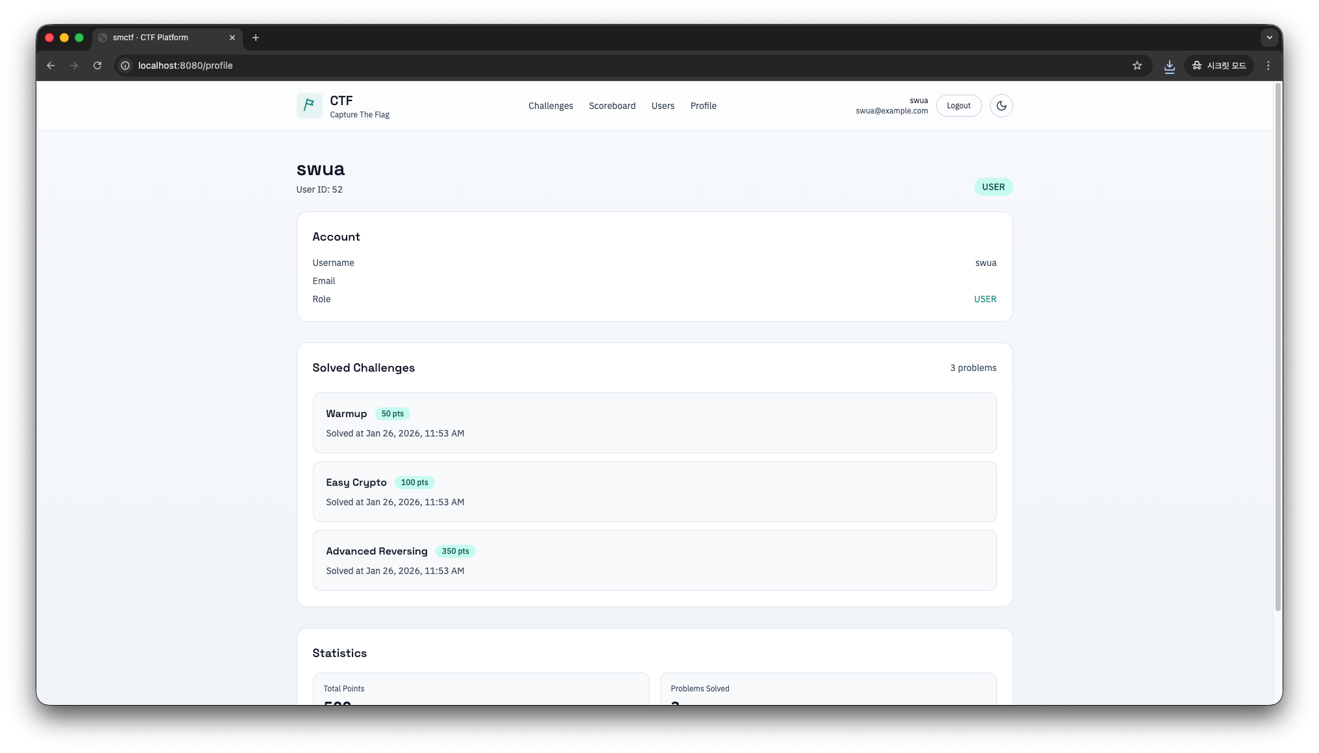Open the browser downloads icon

(x=1169, y=66)
